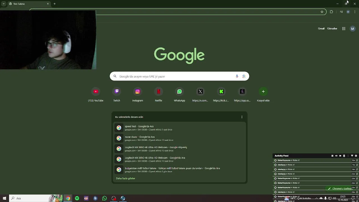Open Google Lens image search icon

click(x=244, y=76)
